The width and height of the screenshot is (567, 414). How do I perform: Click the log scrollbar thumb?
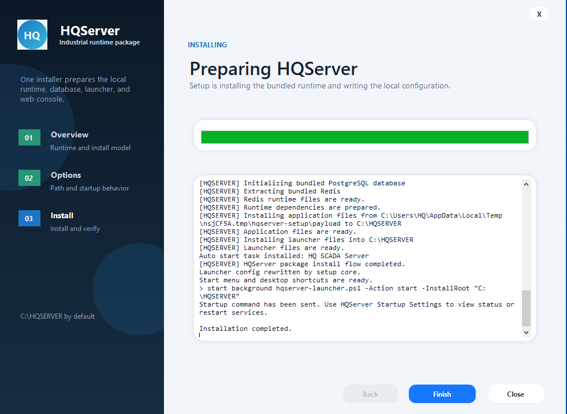click(526, 308)
